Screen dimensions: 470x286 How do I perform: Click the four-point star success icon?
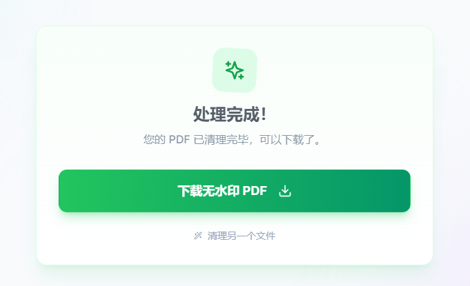coord(235,70)
